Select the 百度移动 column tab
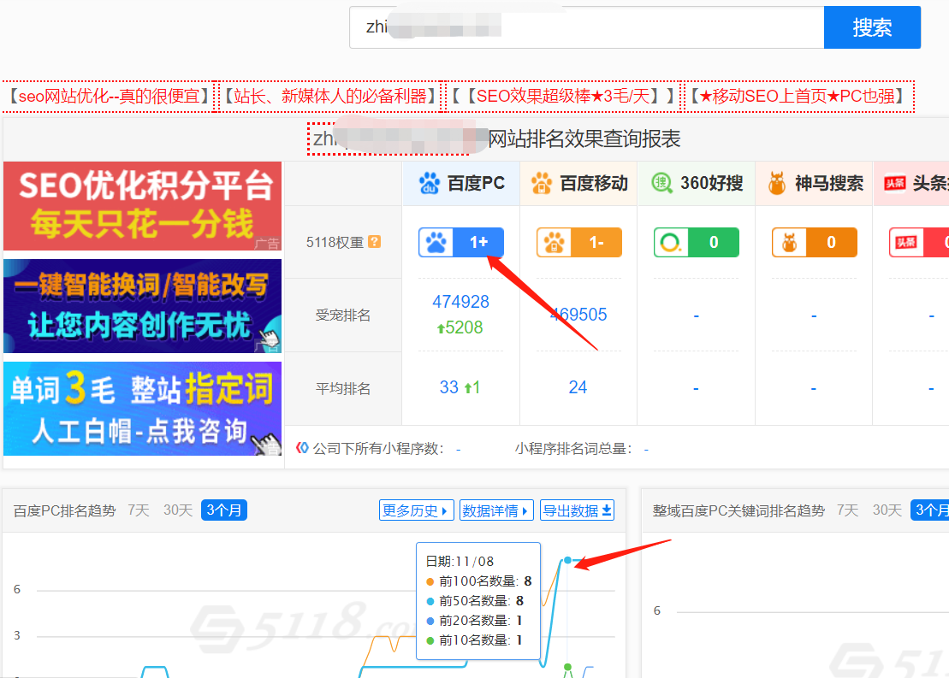Screen dimensions: 949x678 [x=578, y=183]
